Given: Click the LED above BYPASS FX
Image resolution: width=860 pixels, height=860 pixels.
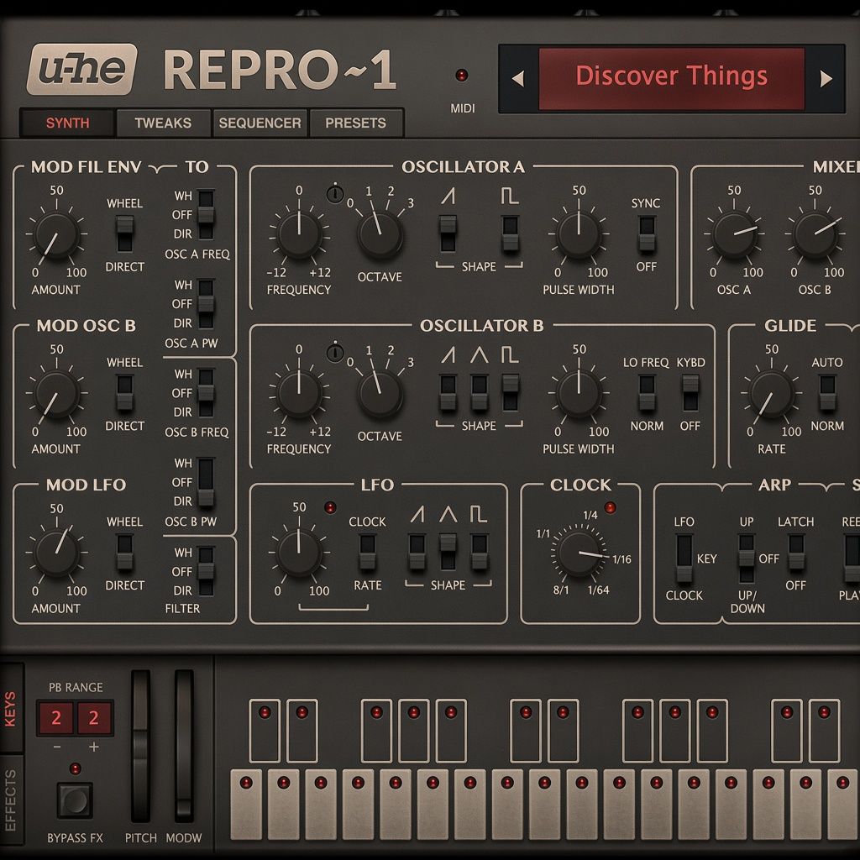Looking at the screenshot, I should pos(75,768).
